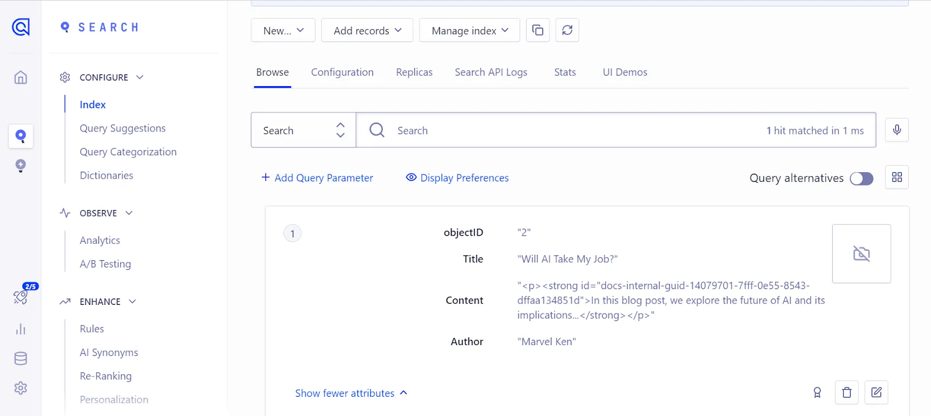Click the ranking info award icon
This screenshot has height=416, width=931.
click(817, 393)
